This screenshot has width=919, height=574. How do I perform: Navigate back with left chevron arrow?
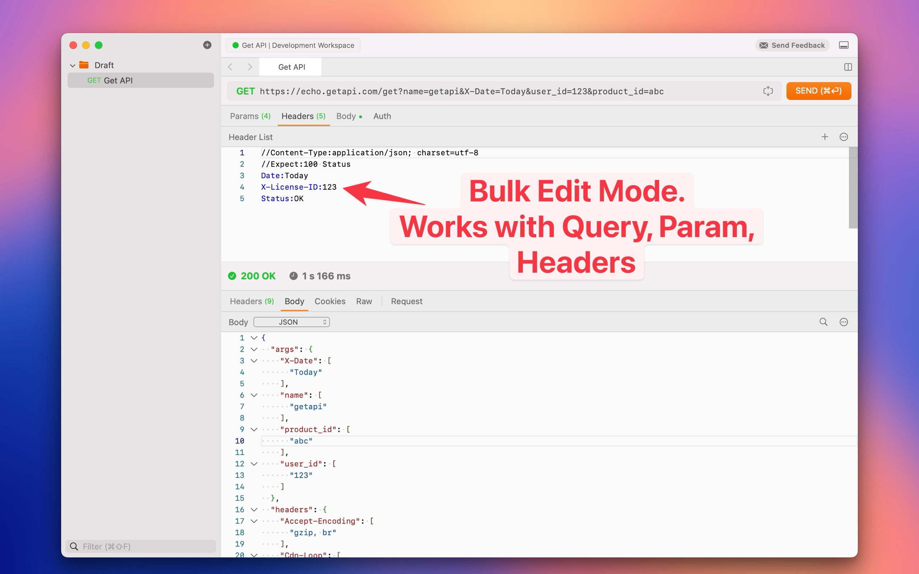[230, 67]
